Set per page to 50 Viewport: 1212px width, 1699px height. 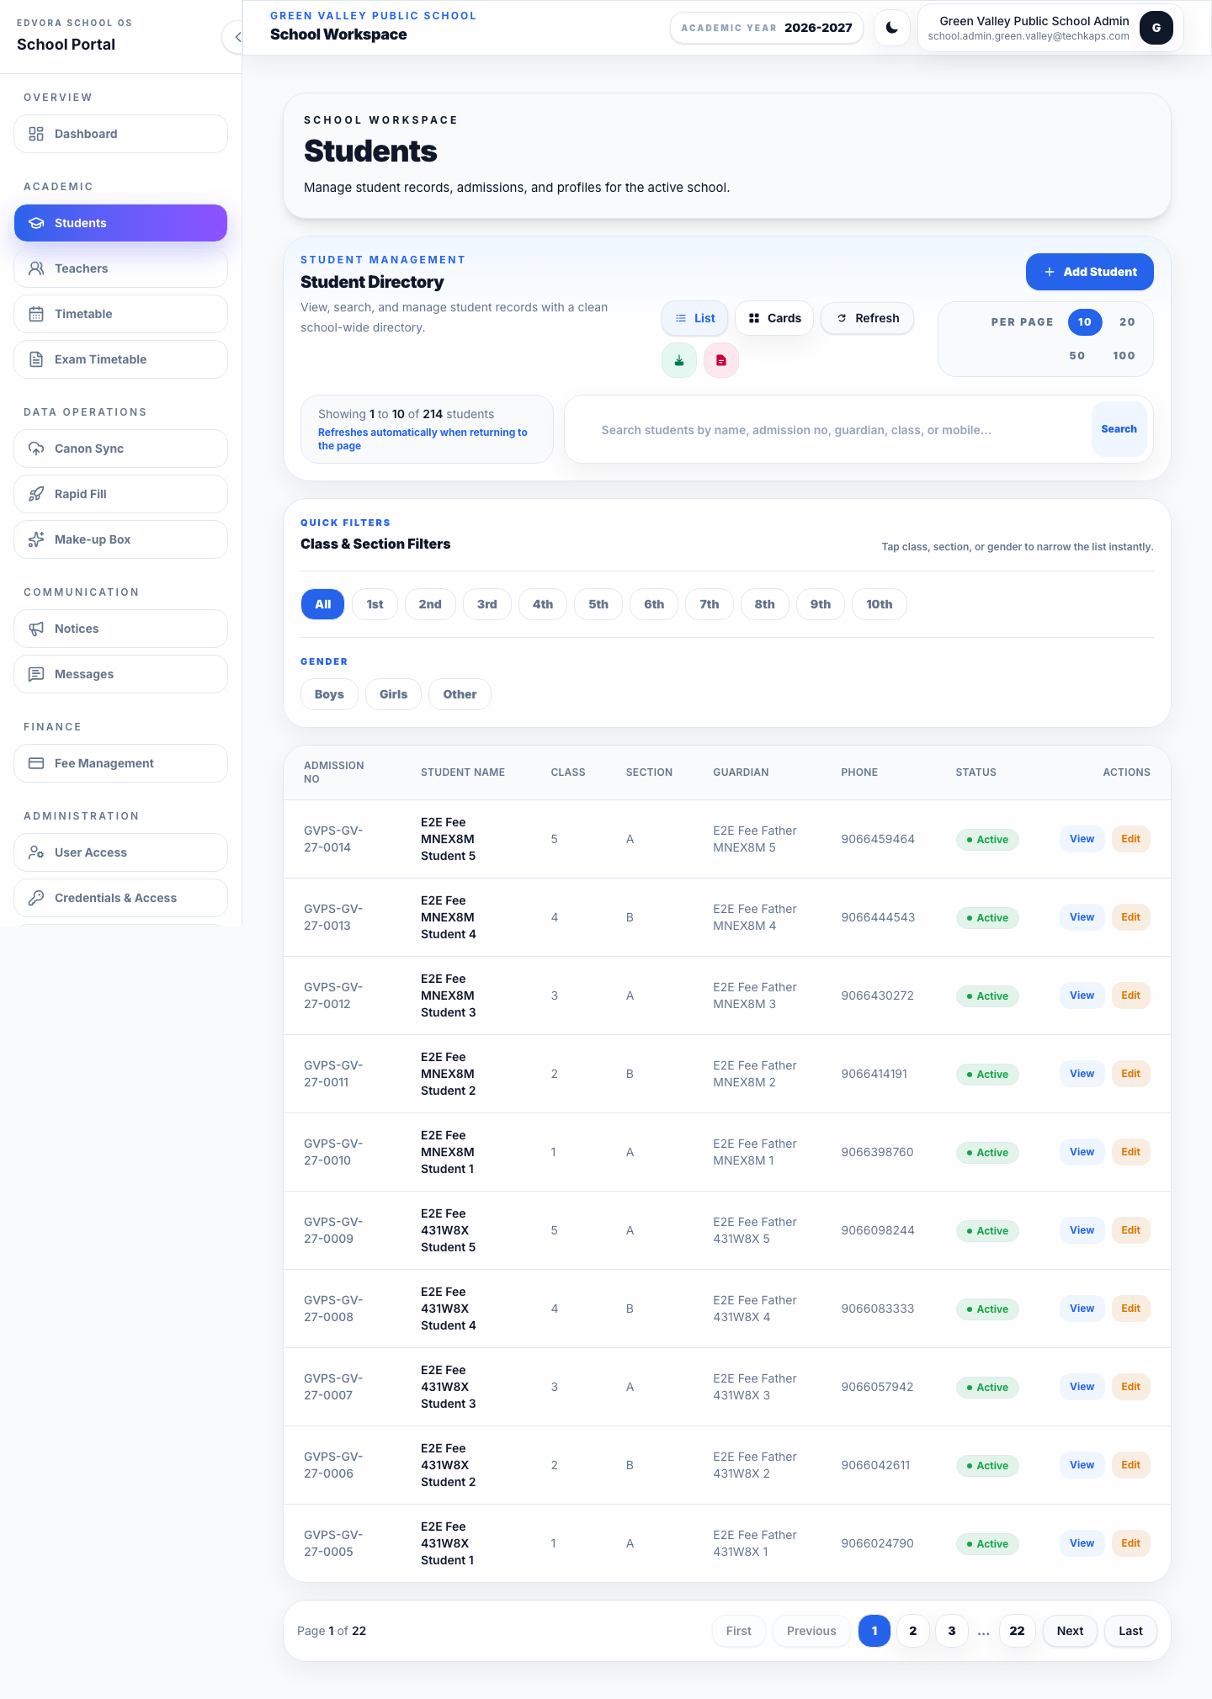coord(1077,356)
